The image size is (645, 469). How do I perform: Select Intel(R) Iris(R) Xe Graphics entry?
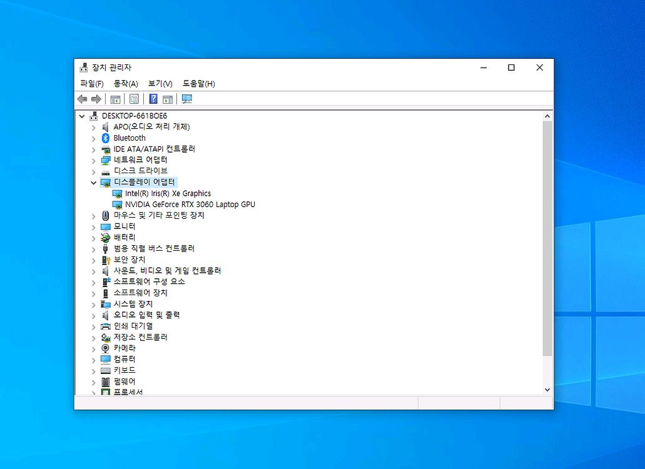click(168, 194)
